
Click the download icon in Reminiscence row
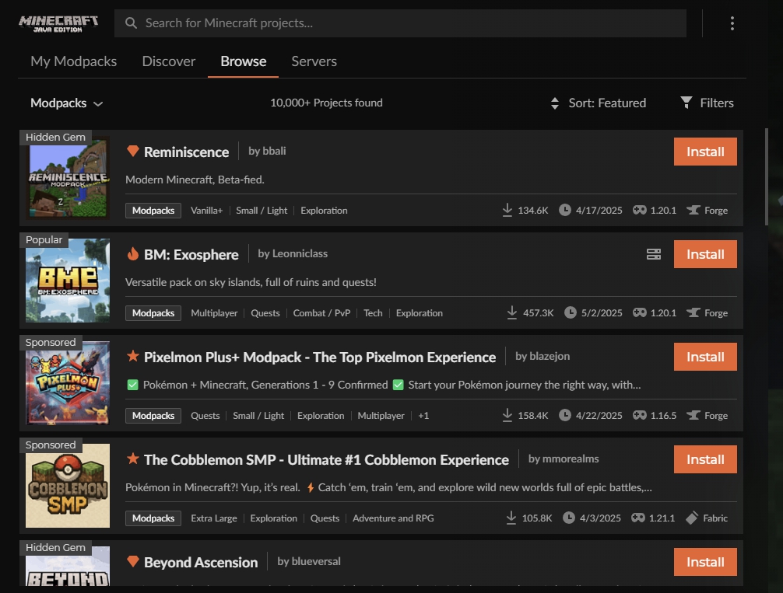[x=507, y=210]
